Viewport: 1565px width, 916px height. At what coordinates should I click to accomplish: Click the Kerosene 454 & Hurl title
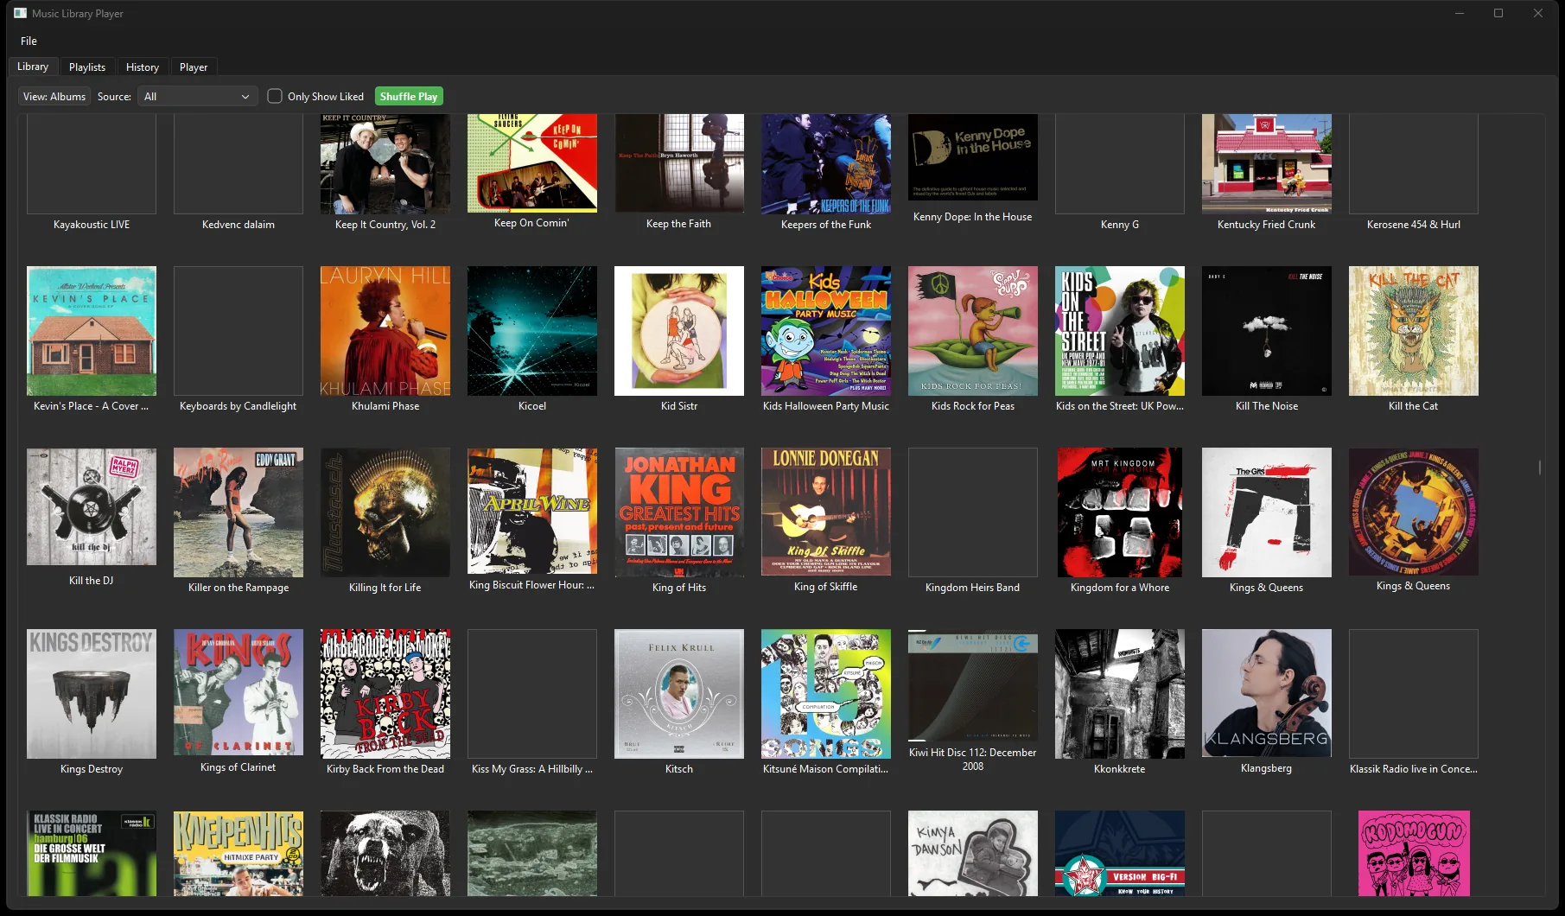[1414, 225]
